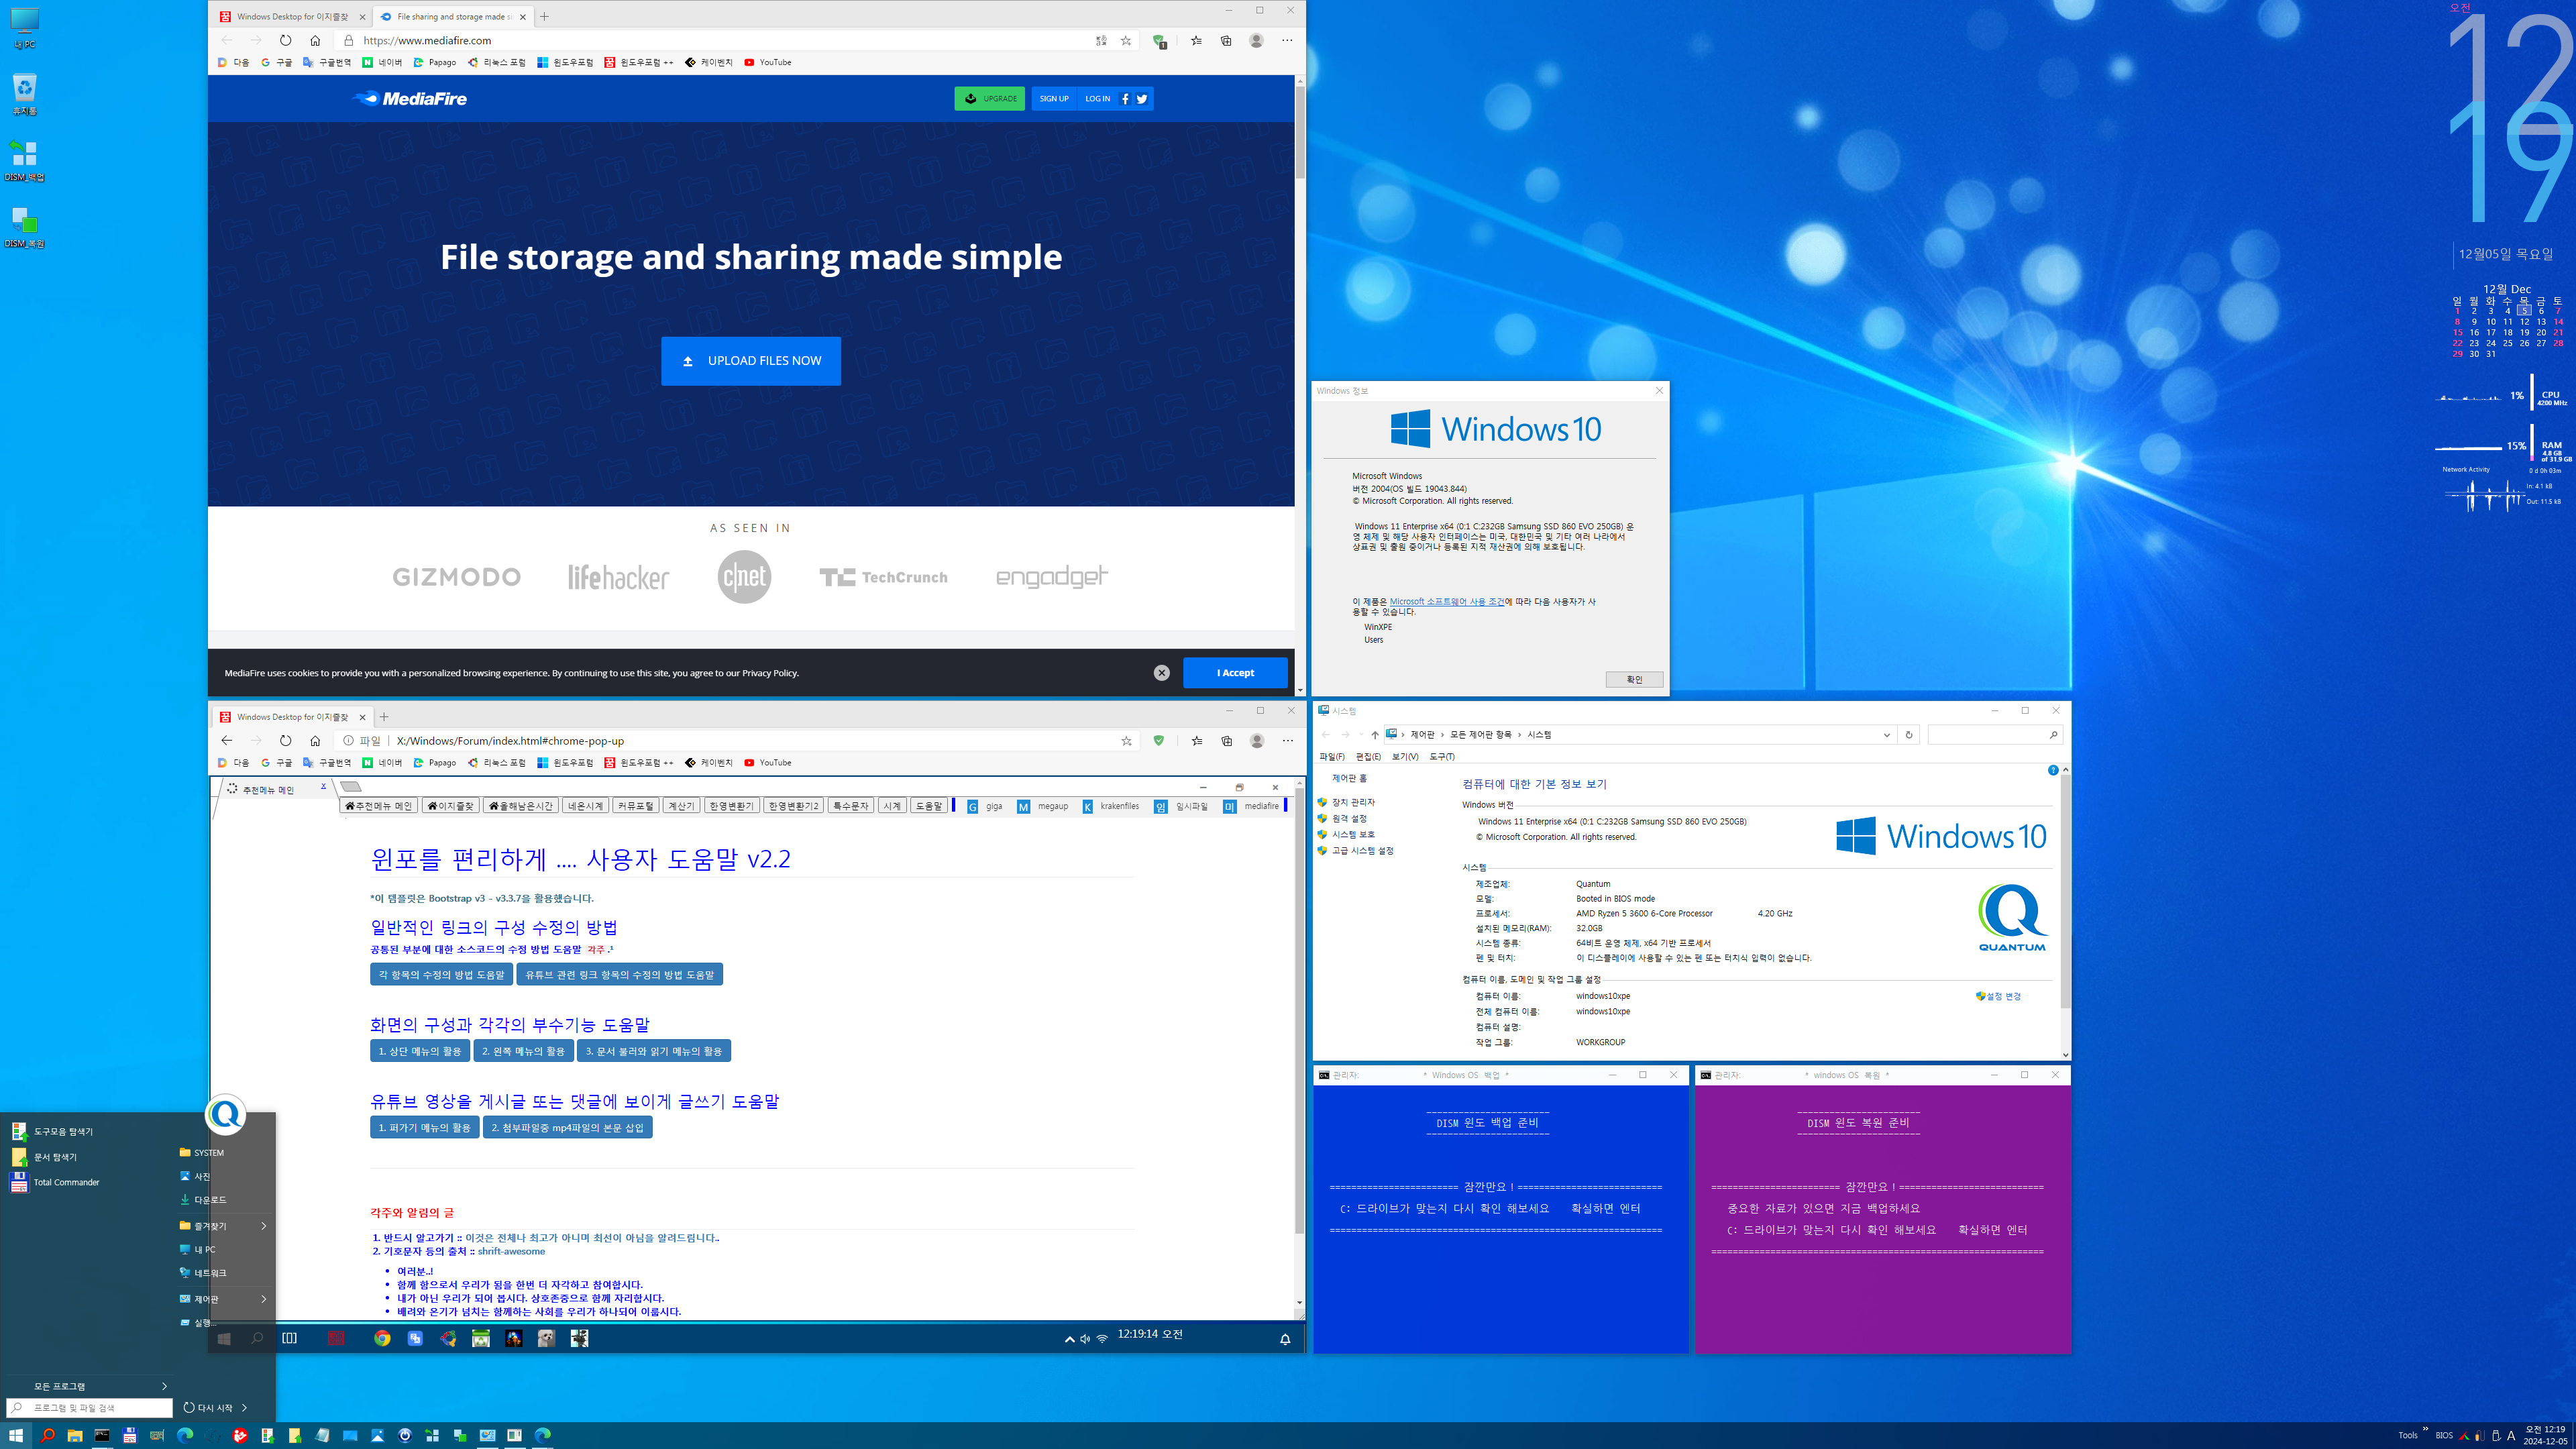Open 장치 관리자 in the 시스템 sidebar

point(1352,802)
